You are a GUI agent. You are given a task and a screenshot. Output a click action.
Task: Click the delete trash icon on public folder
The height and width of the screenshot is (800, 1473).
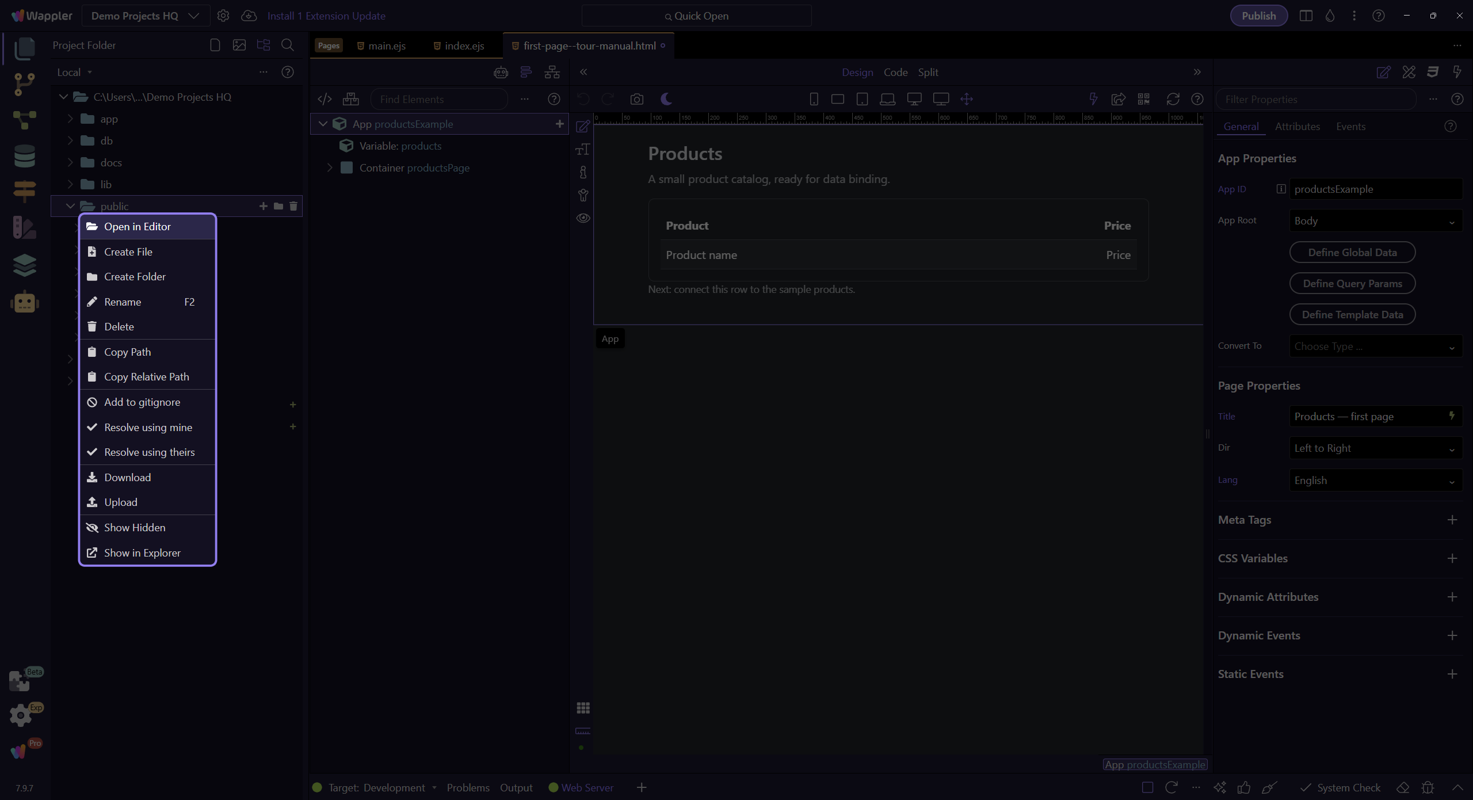293,206
